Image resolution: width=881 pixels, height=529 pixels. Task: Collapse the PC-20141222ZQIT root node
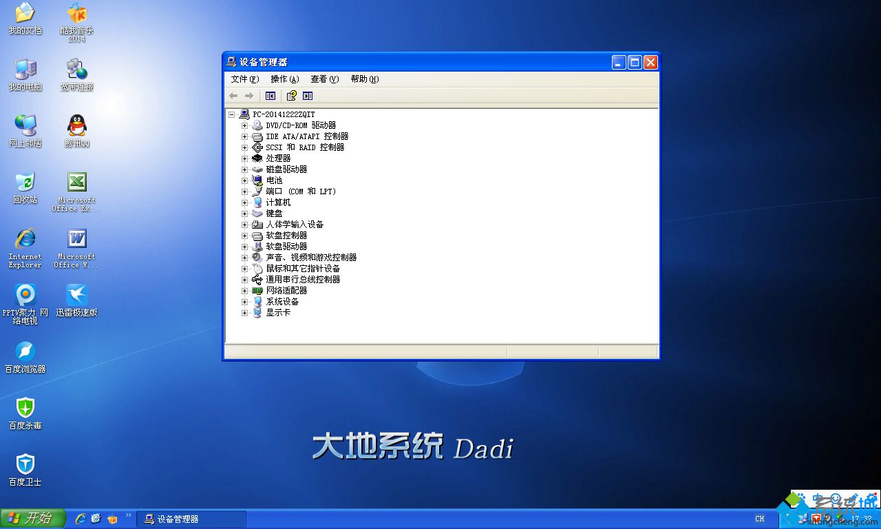click(233, 114)
